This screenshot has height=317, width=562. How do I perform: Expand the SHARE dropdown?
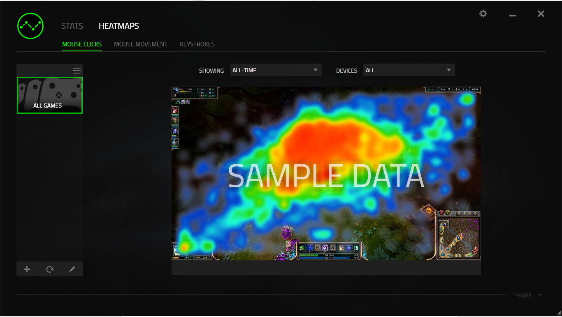pos(528,295)
